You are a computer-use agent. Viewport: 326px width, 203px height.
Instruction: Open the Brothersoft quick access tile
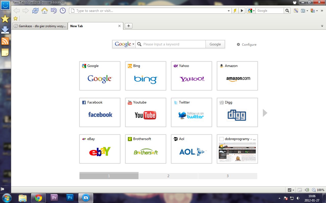pos(146,149)
